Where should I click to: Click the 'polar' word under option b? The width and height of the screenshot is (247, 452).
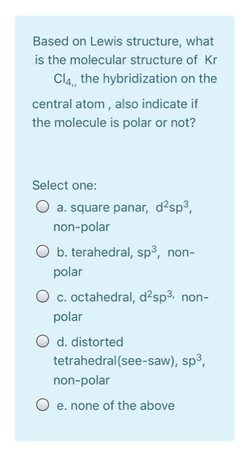pos(68,272)
